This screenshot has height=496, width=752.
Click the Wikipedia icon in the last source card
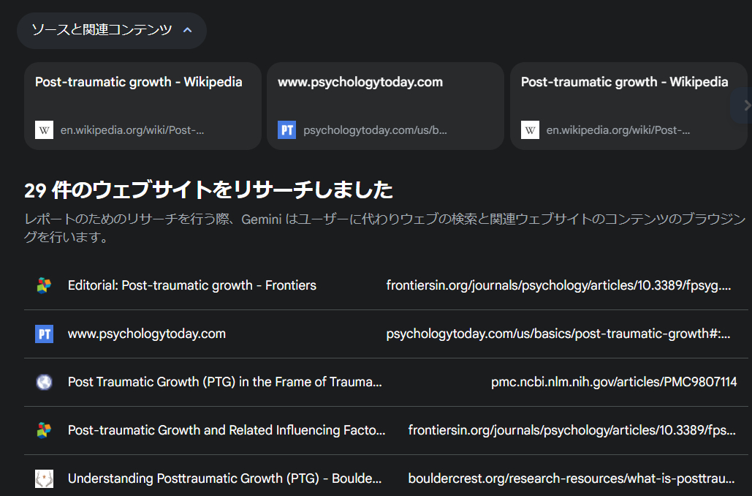tap(530, 130)
